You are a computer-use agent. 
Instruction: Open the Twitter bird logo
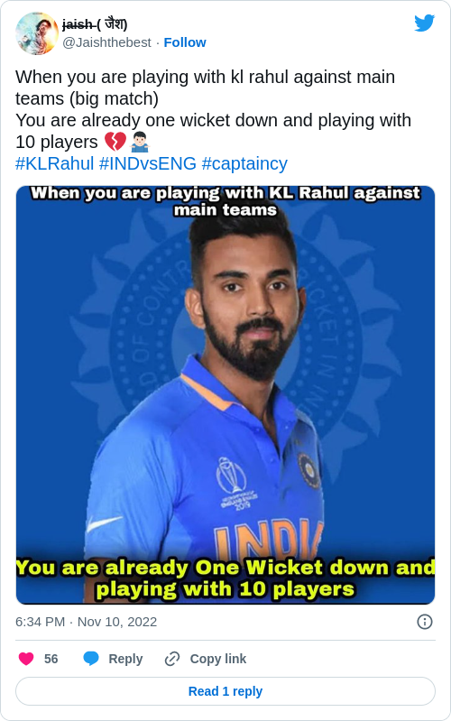click(424, 23)
